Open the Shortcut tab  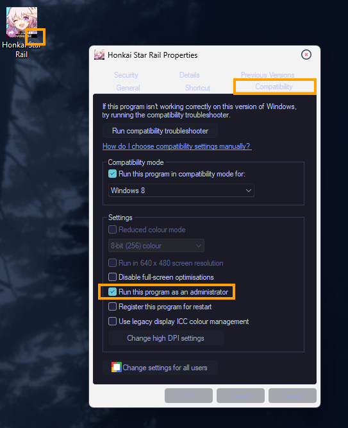(x=198, y=88)
